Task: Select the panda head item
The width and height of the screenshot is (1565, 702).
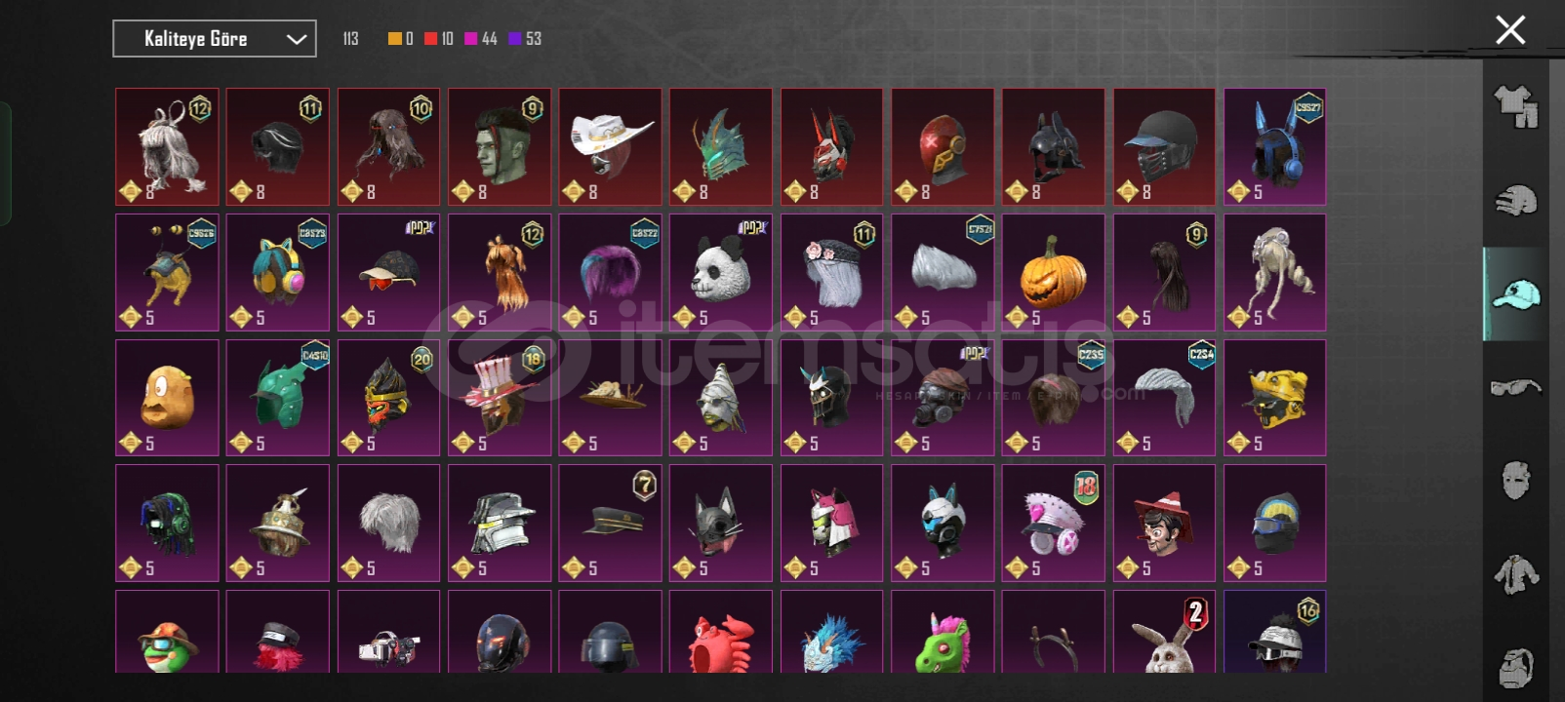Action: 721,272
